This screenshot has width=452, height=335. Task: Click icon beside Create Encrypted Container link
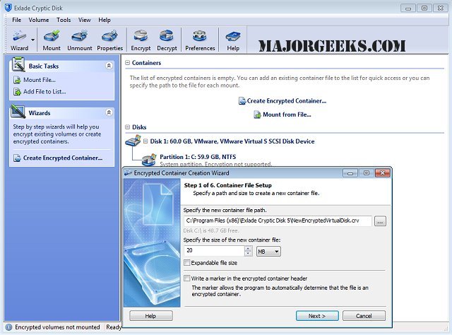click(242, 101)
